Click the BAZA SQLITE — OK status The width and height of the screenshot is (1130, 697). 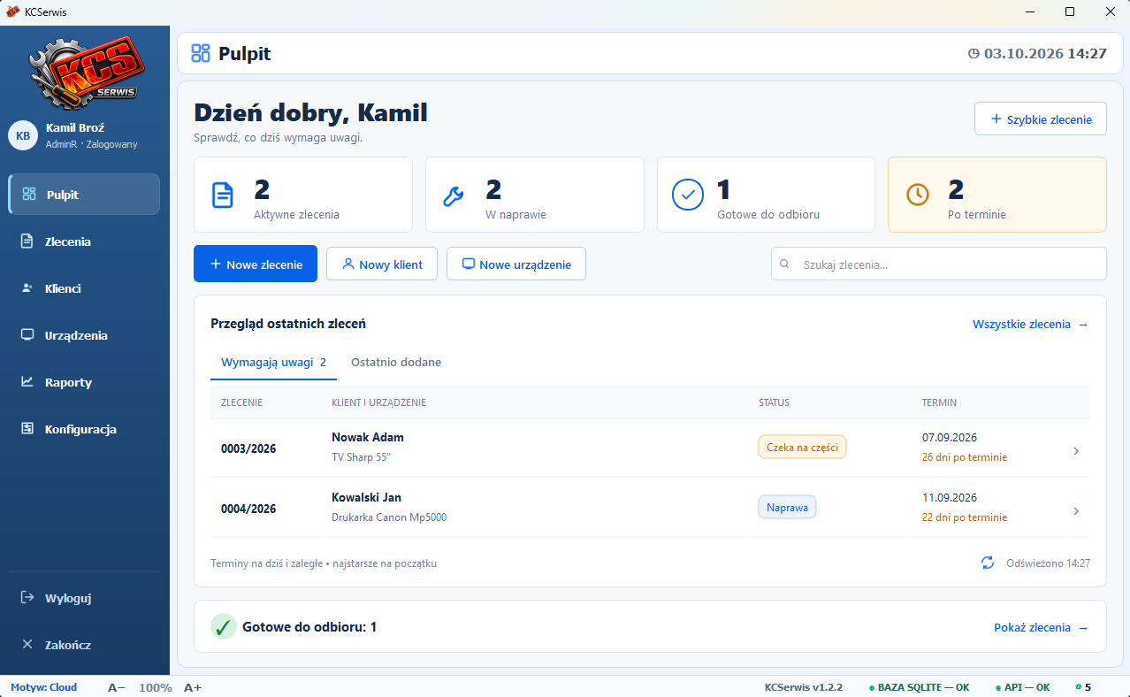click(919, 687)
